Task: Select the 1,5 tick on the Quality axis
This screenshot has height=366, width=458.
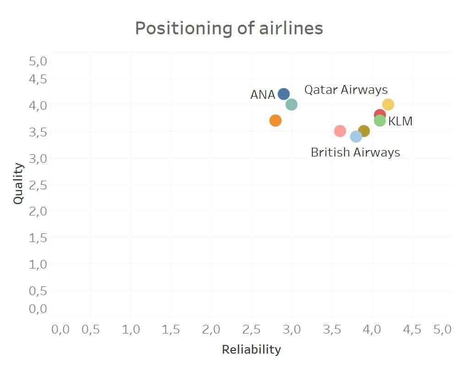Action: 38,238
